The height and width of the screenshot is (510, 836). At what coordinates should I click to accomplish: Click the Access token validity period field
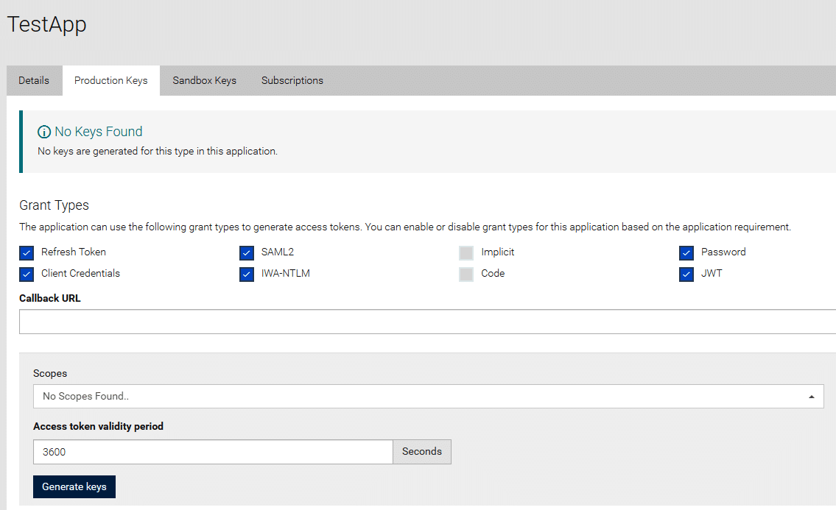213,452
